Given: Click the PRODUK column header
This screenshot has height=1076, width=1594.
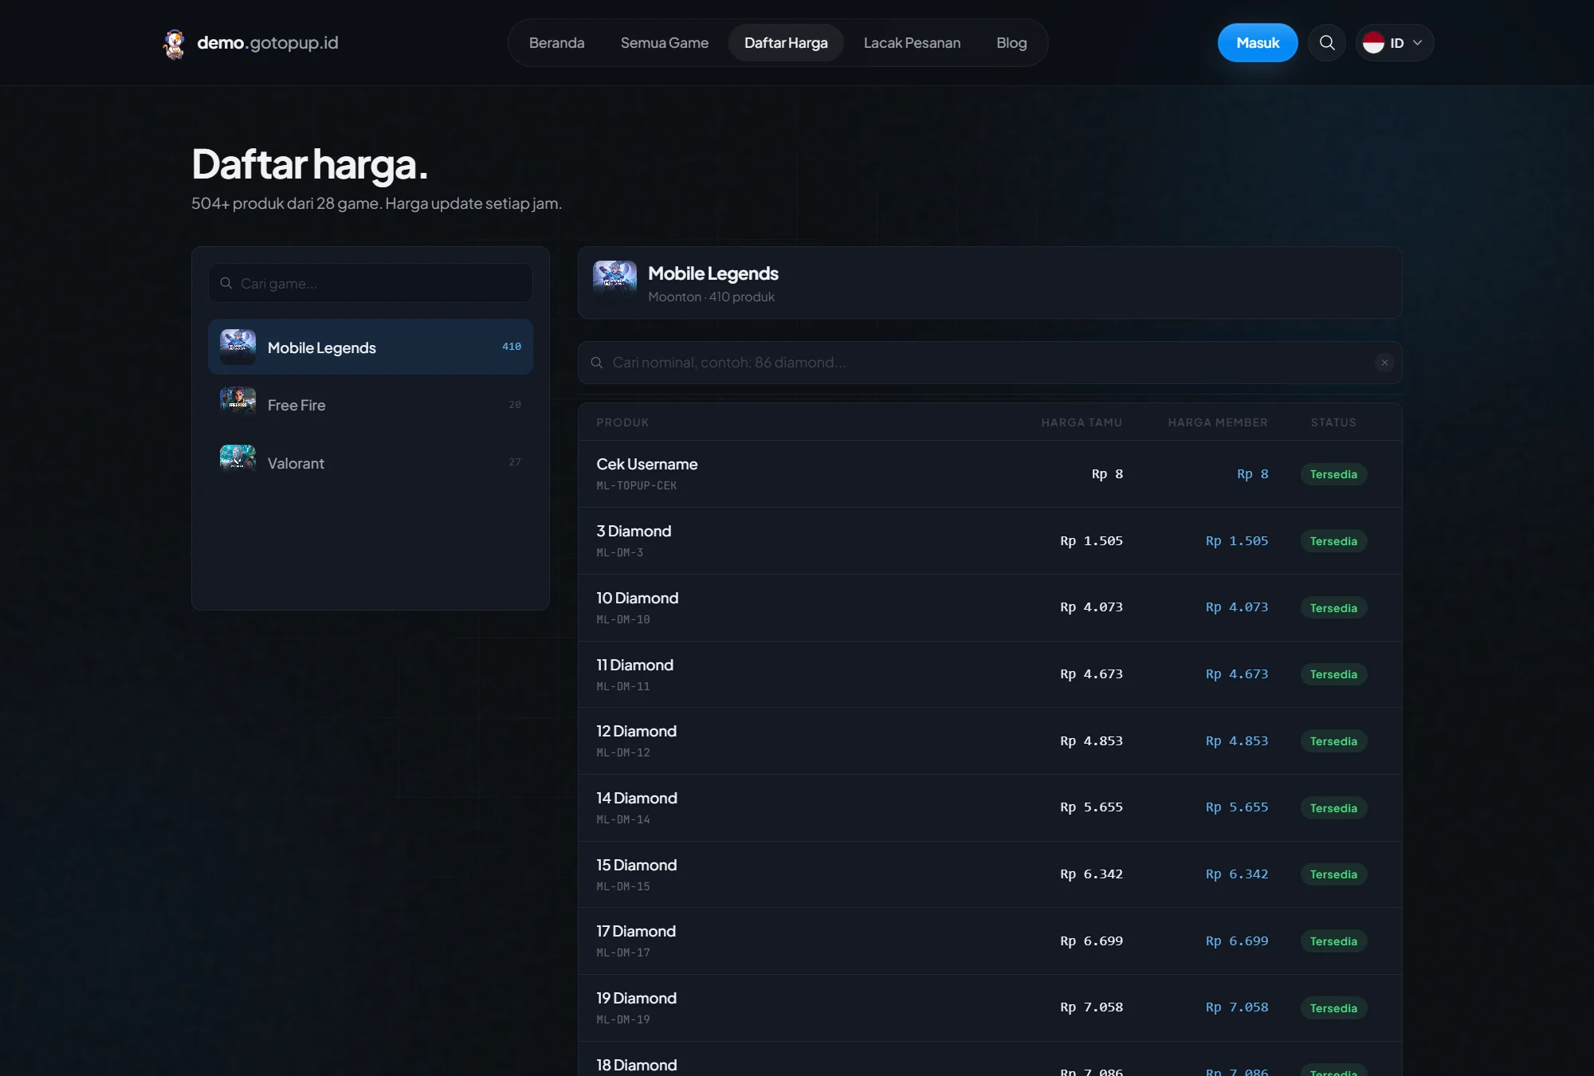Looking at the screenshot, I should click(x=622, y=422).
